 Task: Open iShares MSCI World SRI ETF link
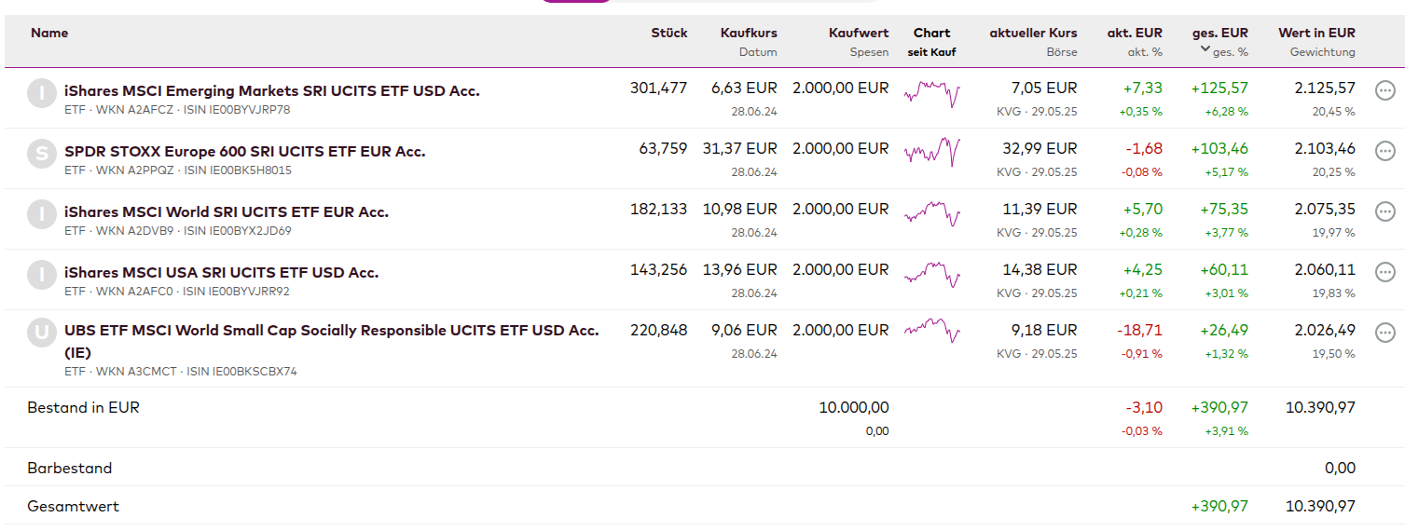tap(226, 212)
